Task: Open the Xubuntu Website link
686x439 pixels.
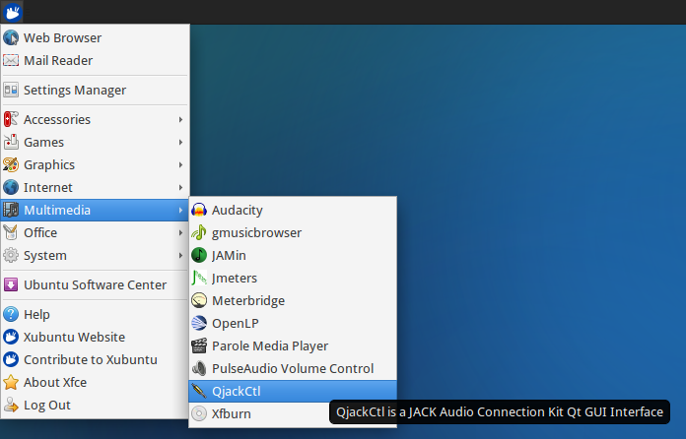Action: coord(74,338)
